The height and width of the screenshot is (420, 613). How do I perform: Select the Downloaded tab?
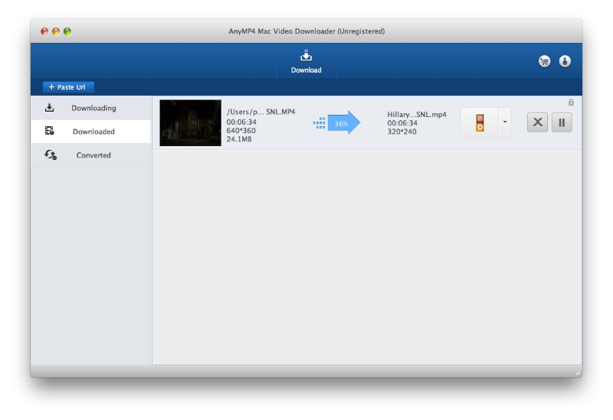coord(90,132)
